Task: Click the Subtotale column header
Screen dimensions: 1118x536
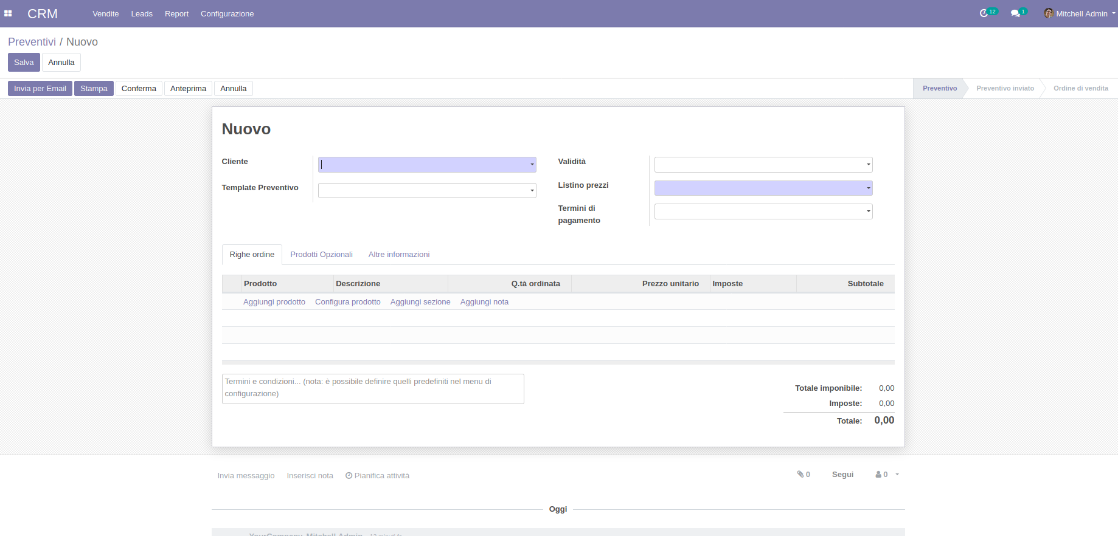Action: pos(845,284)
